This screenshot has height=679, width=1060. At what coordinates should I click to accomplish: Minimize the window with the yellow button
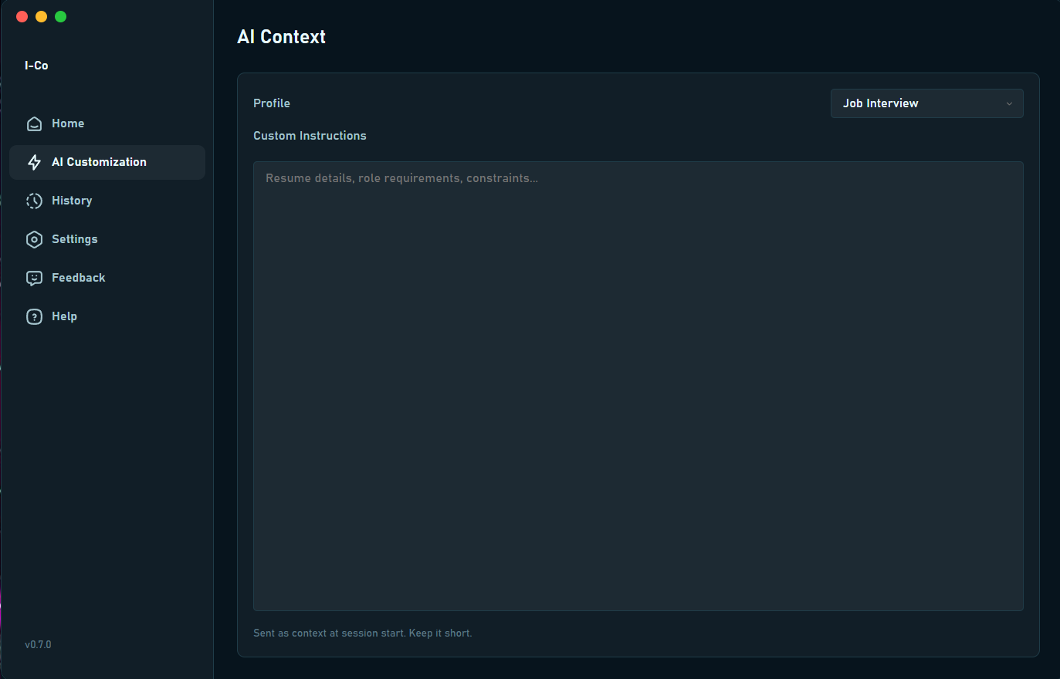tap(41, 17)
